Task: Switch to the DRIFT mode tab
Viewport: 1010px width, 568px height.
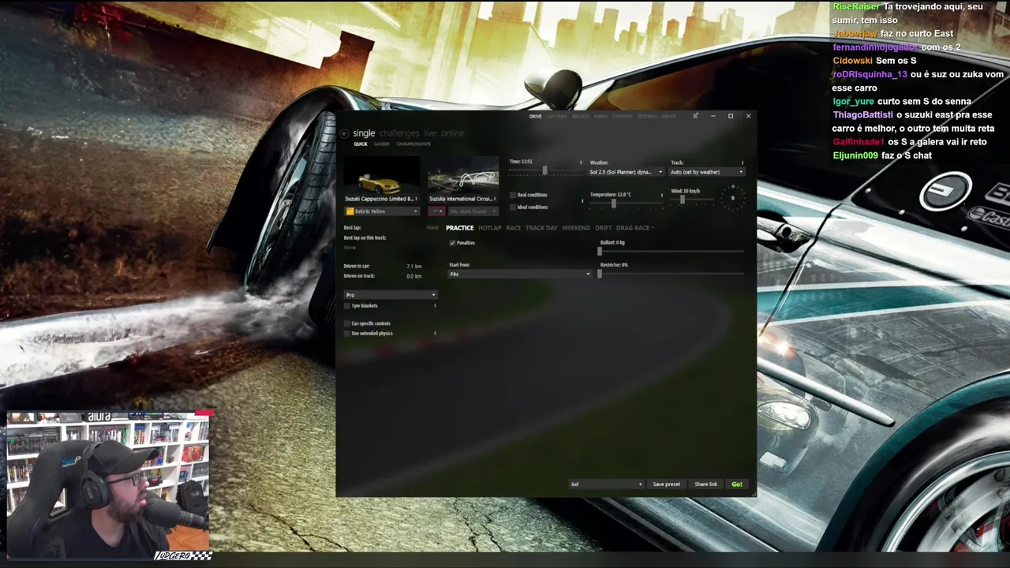Action: (604, 228)
